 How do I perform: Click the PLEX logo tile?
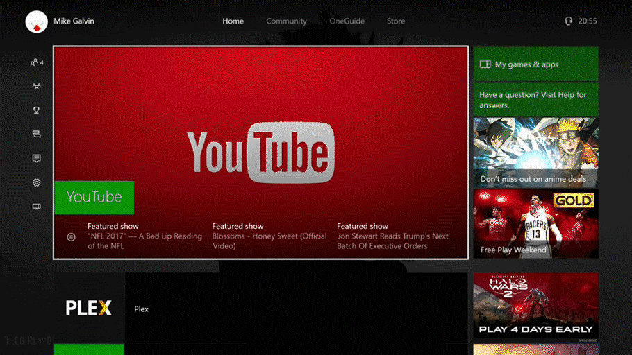point(90,309)
